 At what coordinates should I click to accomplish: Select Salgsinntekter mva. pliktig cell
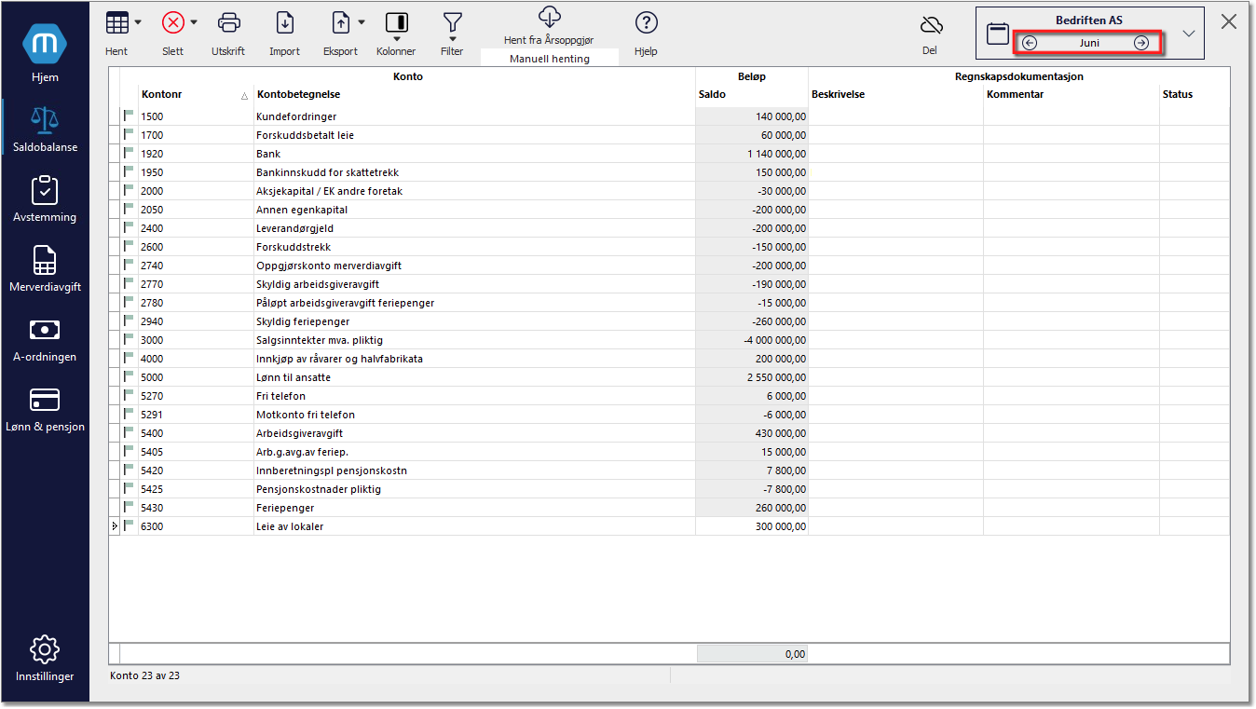pyautogui.click(x=474, y=340)
